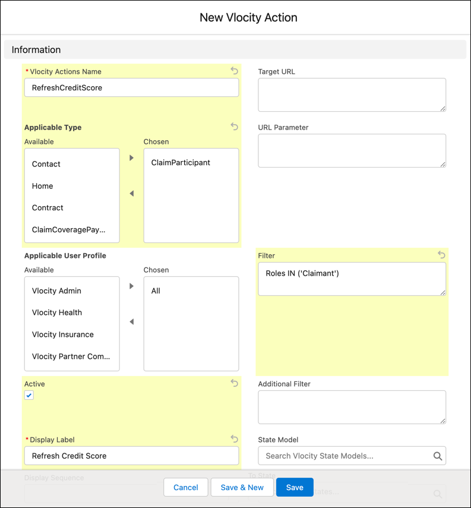Viewport: 471px width, 508px height.
Task: Undo changes to Vlocity Actions Name field
Action: [x=234, y=71]
